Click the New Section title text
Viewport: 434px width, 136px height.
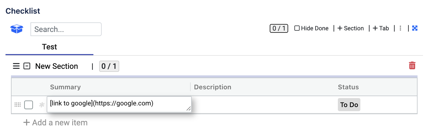pos(57,66)
